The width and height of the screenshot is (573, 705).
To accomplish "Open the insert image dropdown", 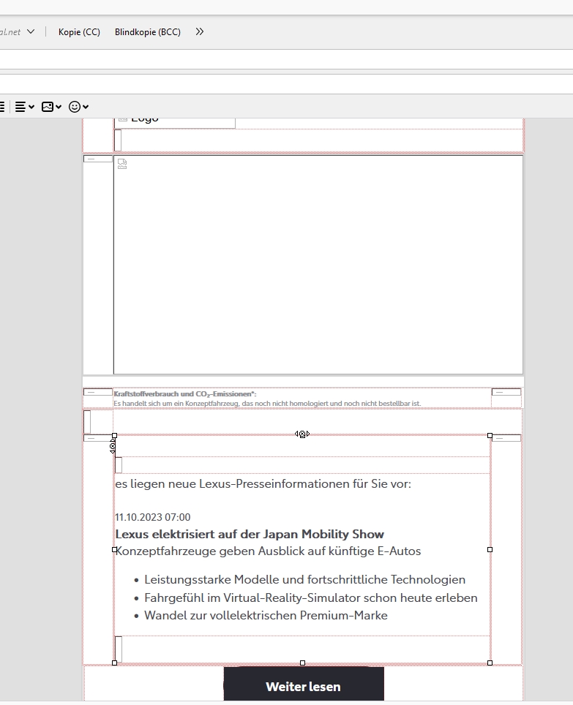I will [x=51, y=107].
